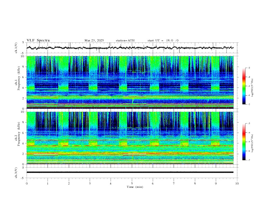Click time axis tick label '3'
Screen dimensions: 267x206
[x=90, y=183]
